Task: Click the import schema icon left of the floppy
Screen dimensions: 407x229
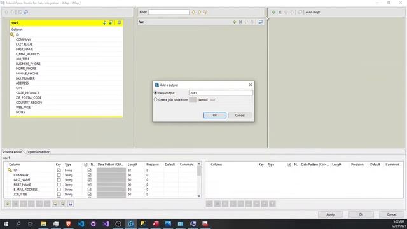Action: click(x=63, y=204)
